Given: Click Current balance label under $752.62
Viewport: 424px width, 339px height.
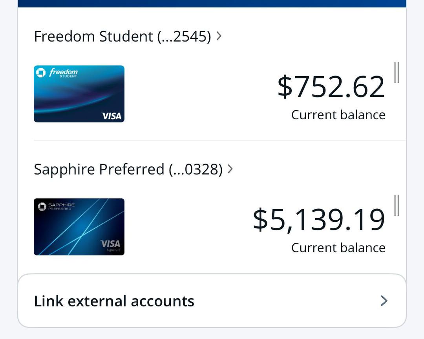Looking at the screenshot, I should click(338, 115).
